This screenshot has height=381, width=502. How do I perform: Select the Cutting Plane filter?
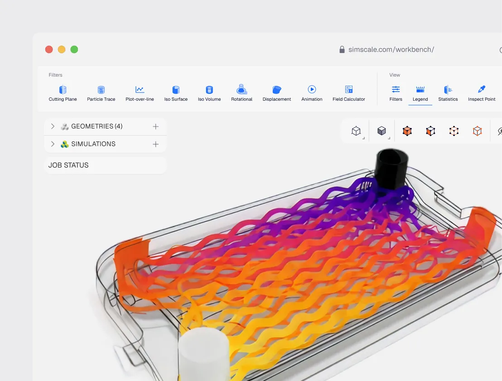(x=63, y=93)
